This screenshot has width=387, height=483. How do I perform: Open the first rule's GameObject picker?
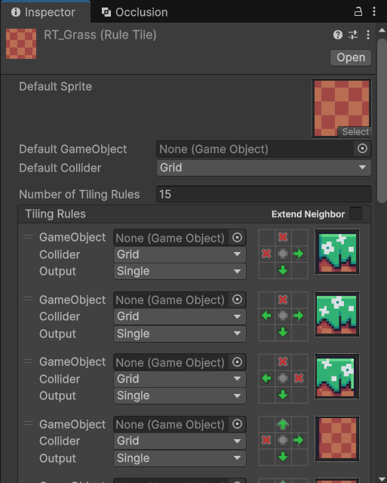[x=237, y=238]
